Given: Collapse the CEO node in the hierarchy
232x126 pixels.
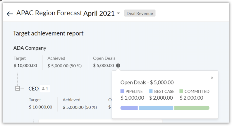Looking at the screenshot, I should [x=18, y=88].
